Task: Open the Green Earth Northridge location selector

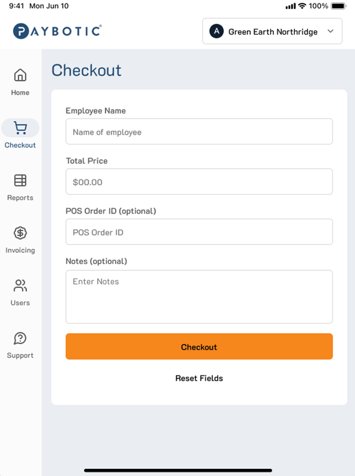Action: (272, 31)
